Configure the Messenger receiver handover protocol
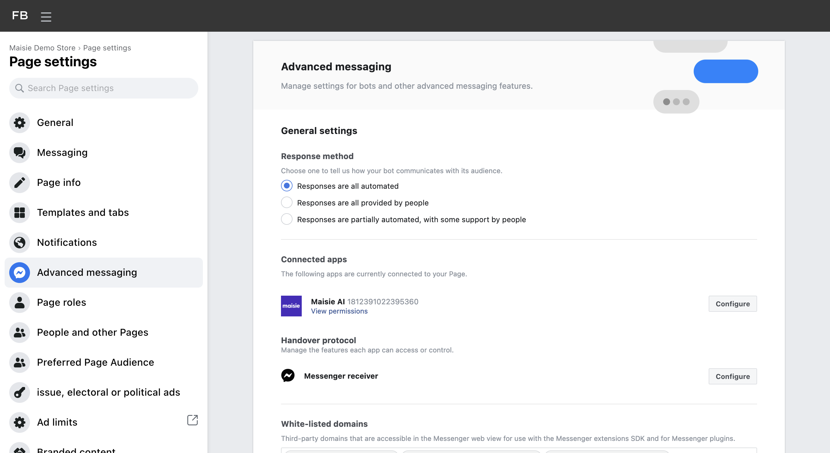The height and width of the screenshot is (453, 830). [x=732, y=376]
